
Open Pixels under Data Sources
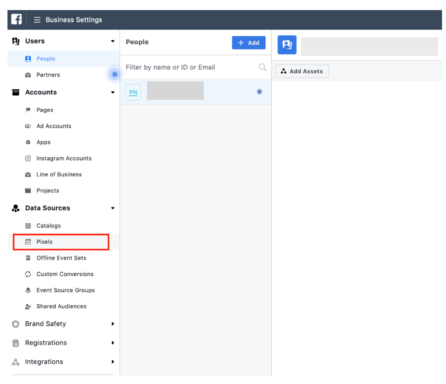pyautogui.click(x=44, y=242)
